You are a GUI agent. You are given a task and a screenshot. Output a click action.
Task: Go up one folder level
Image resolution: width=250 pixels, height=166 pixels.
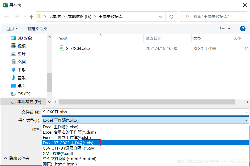[x=32, y=17]
